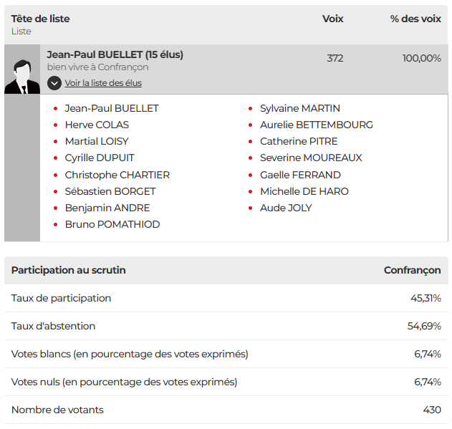Click 'Voir la liste des élus' link
The image size is (452, 429).
pos(103,83)
